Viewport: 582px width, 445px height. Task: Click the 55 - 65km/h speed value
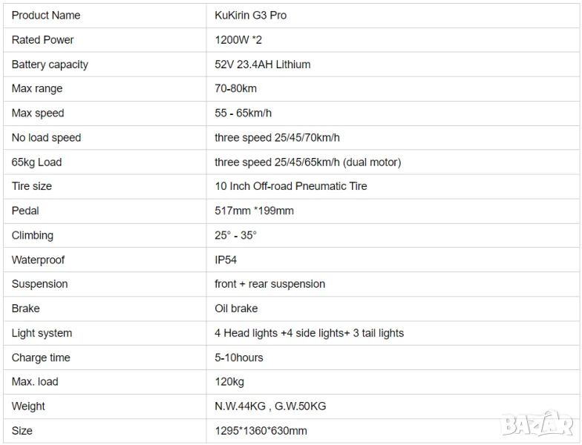click(x=243, y=113)
